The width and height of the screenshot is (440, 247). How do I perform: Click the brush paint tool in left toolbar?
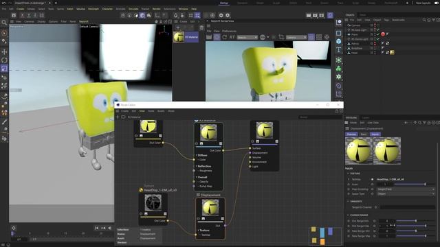[x=4, y=122]
